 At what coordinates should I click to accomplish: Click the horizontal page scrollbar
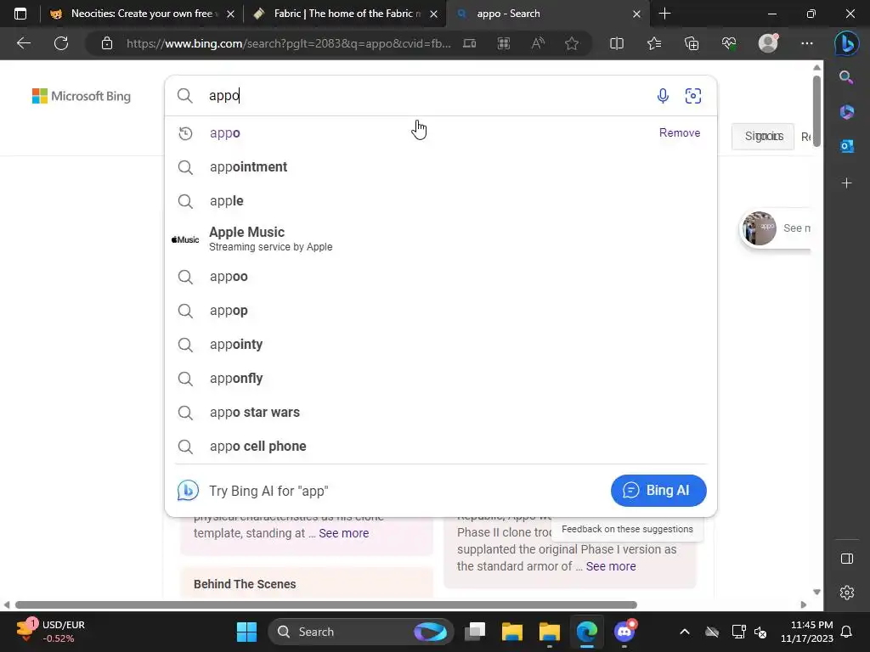326,604
